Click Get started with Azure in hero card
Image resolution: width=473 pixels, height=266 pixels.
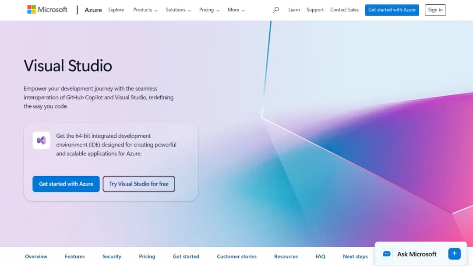coord(66,184)
